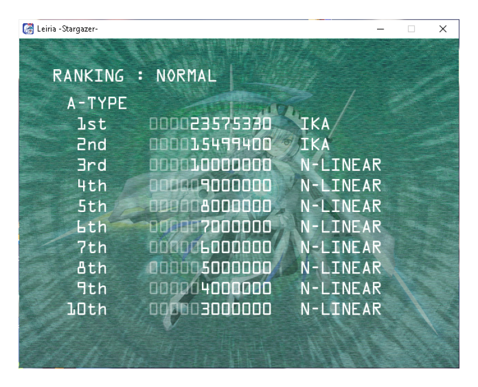Click the score 10000000 in the 3rd row

pos(231,165)
